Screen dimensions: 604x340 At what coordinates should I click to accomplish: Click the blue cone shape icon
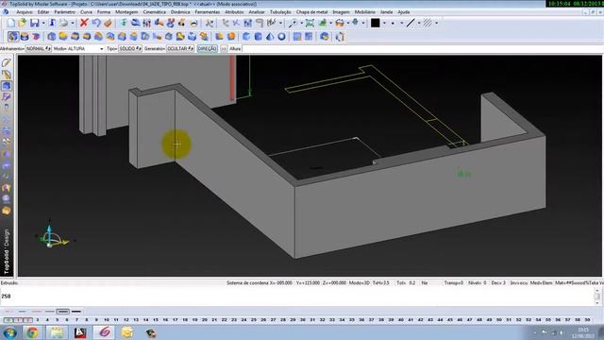(270, 37)
